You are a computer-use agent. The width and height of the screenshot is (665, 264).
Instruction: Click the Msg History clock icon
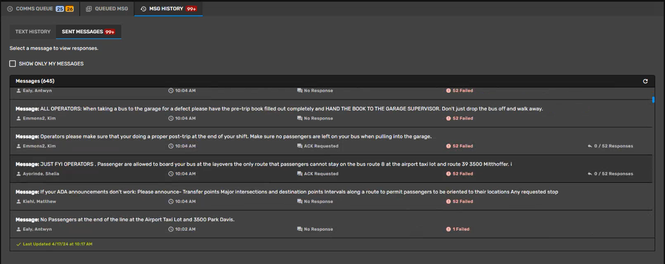click(143, 9)
